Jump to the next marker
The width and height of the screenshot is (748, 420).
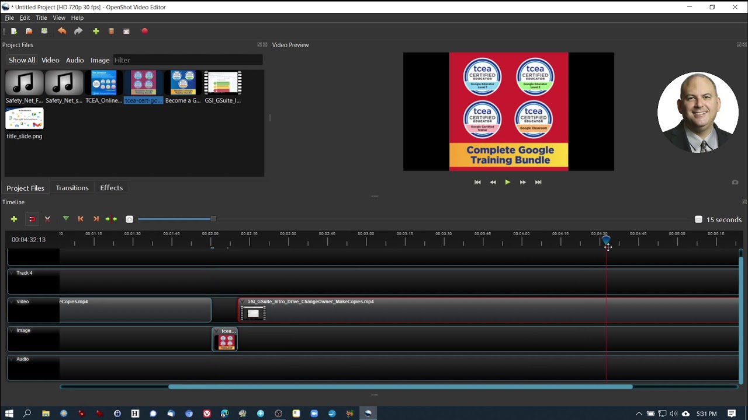(96, 219)
